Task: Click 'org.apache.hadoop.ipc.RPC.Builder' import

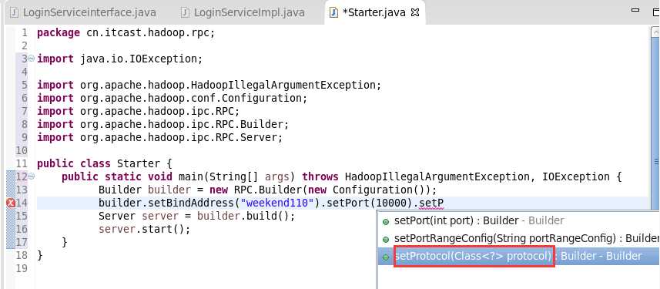Action: coord(184,124)
